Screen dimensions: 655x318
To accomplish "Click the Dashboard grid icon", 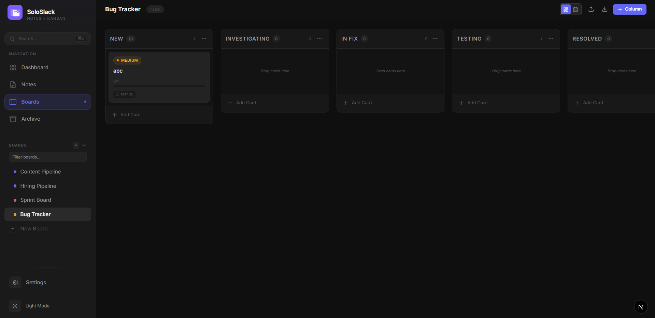I will point(13,67).
